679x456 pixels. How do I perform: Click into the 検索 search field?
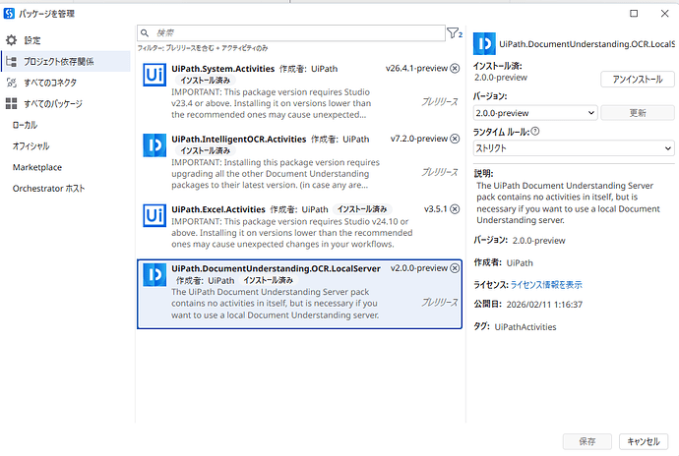[x=291, y=32]
